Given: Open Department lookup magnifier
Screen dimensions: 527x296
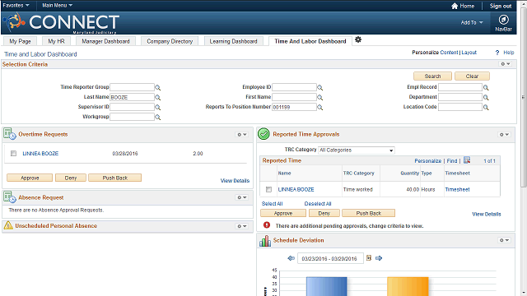Looking at the screenshot, I should (486, 98).
